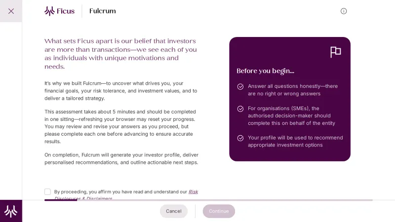Click the 'authorised decision-maker' tip text on the card
The width and height of the screenshot is (395, 222).
tap(291, 116)
